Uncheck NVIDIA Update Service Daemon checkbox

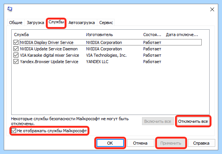16,49
